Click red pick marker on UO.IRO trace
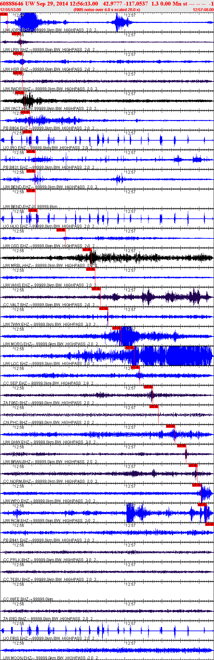Screen dimensions: 214x660 click(x=27, y=132)
